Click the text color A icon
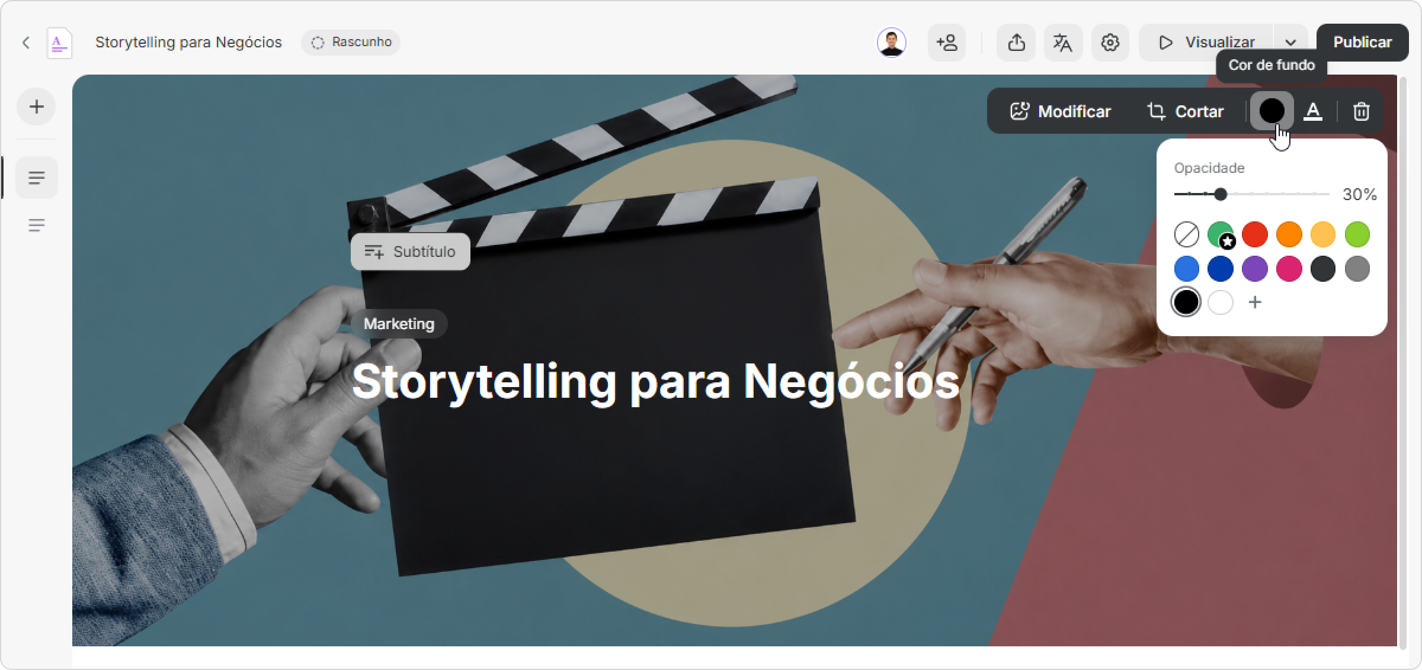This screenshot has width=1422, height=670. point(1313,111)
